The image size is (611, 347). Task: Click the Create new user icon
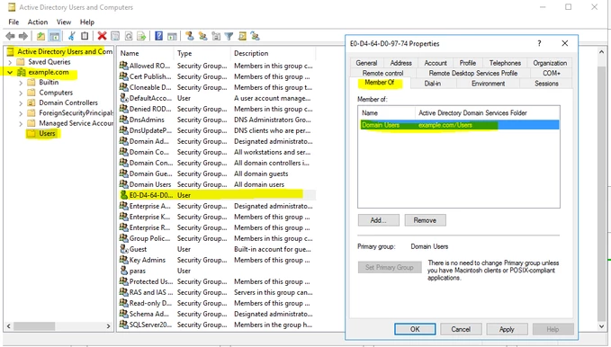tap(190, 36)
